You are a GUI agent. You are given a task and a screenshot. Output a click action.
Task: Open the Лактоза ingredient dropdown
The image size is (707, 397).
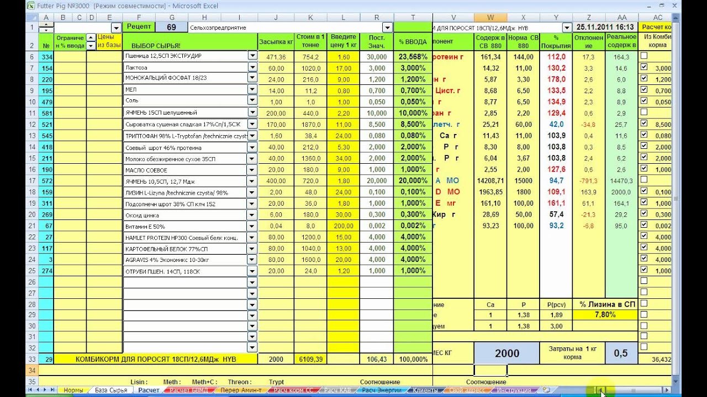(x=252, y=67)
